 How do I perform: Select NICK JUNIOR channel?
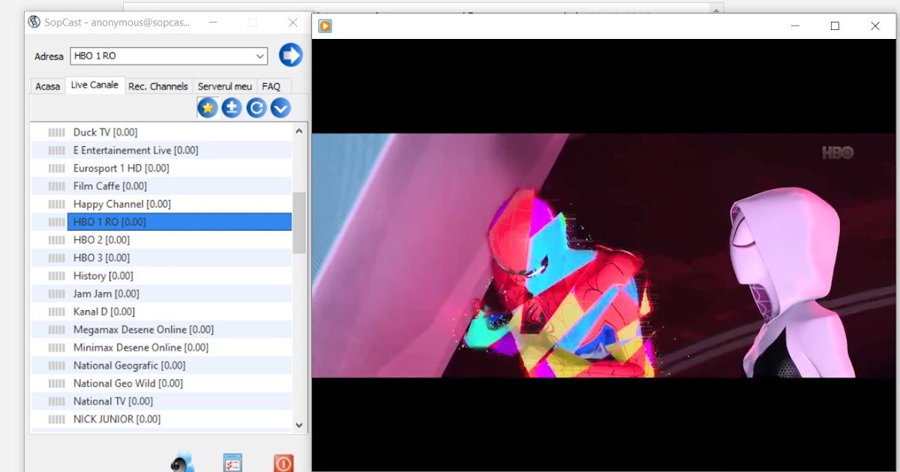point(117,420)
